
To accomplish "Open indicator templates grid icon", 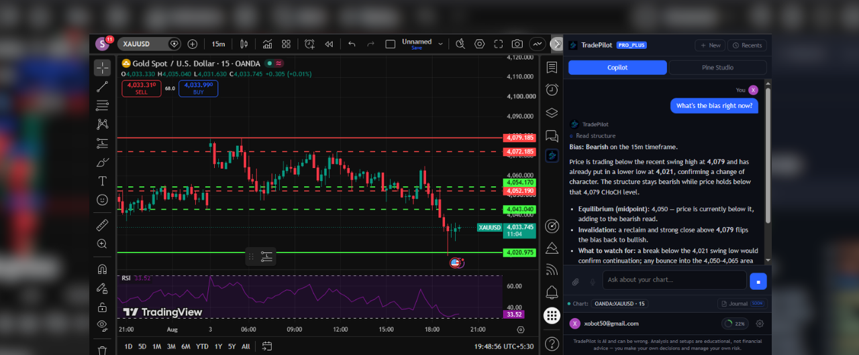I will pos(287,44).
